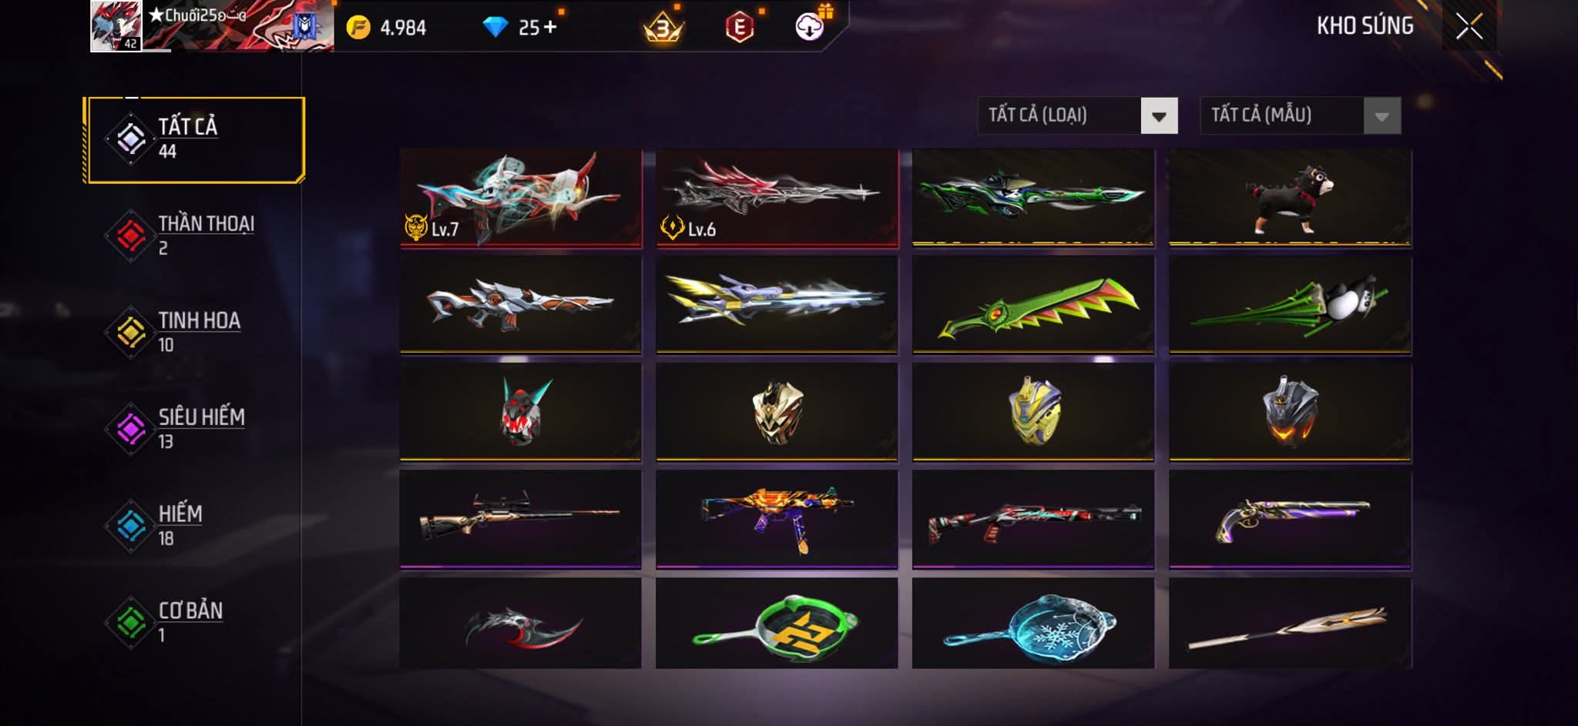1578x726 pixels.
Task: Open the gold rank crown badge
Action: point(663,28)
